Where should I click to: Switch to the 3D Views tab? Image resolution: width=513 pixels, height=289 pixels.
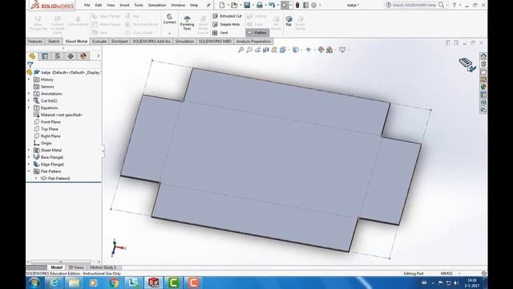76,267
